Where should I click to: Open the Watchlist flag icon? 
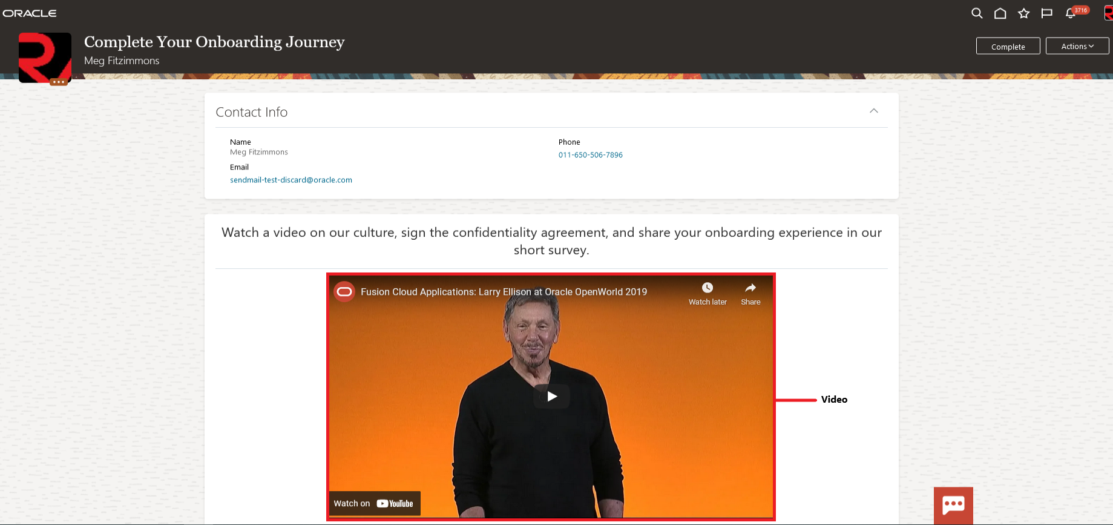click(x=1047, y=13)
